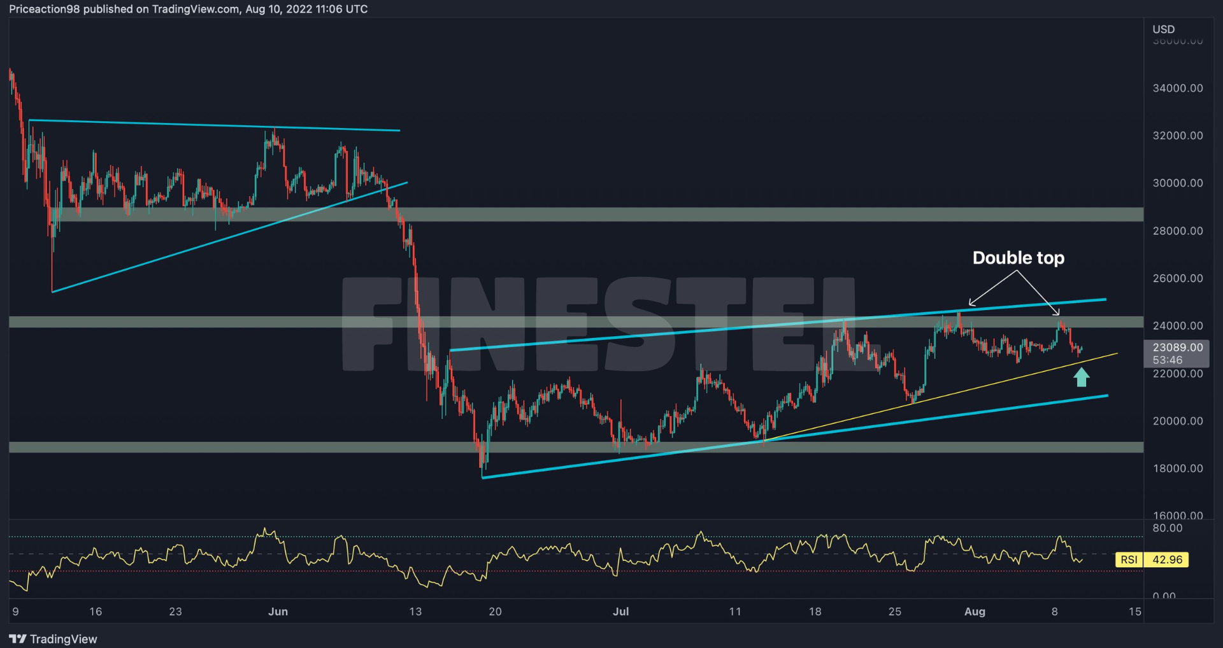Click the 20 date axis label
This screenshot has height=648, width=1223.
tap(495, 612)
